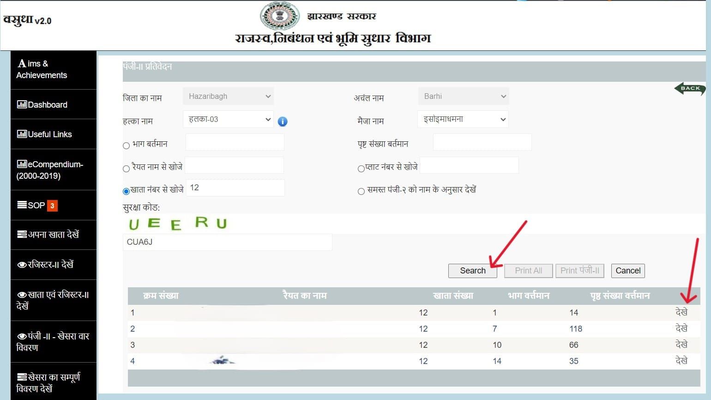
Task: Click भाग वर्त्तमान cell with value 10
Action: click(x=497, y=345)
